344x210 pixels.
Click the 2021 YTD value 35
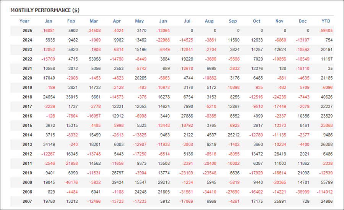(330, 68)
